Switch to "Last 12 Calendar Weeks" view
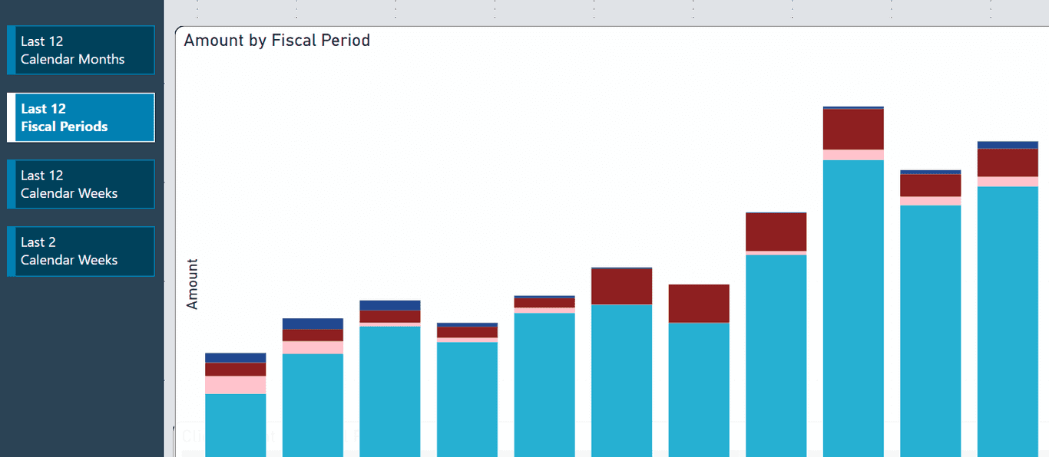This screenshot has width=1049, height=457. pos(80,184)
